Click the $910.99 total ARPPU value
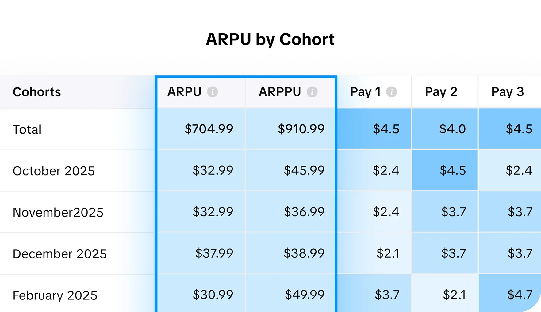The width and height of the screenshot is (541, 312). click(x=301, y=129)
